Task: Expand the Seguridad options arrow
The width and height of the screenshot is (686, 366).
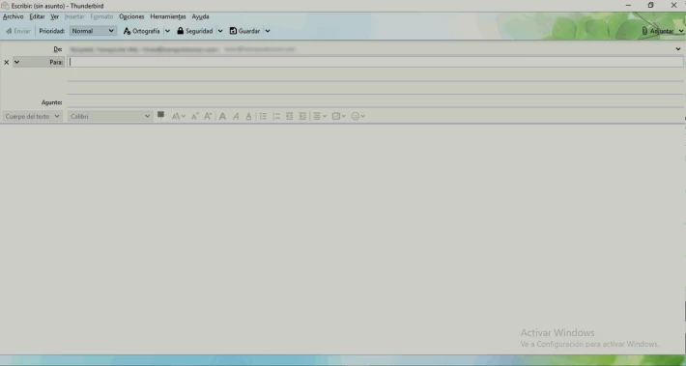Action: point(220,31)
